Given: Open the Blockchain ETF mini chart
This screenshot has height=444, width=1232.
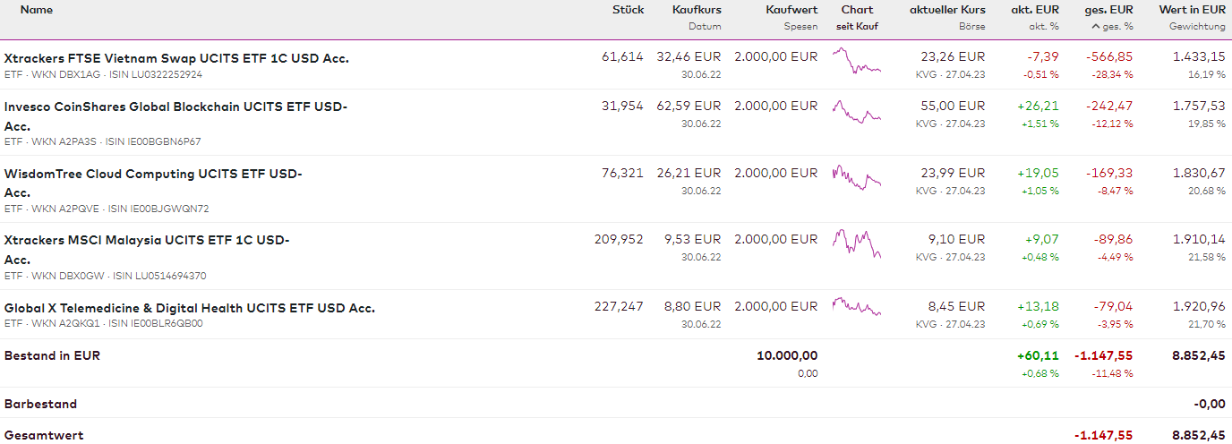Looking at the screenshot, I should pyautogui.click(x=857, y=112).
